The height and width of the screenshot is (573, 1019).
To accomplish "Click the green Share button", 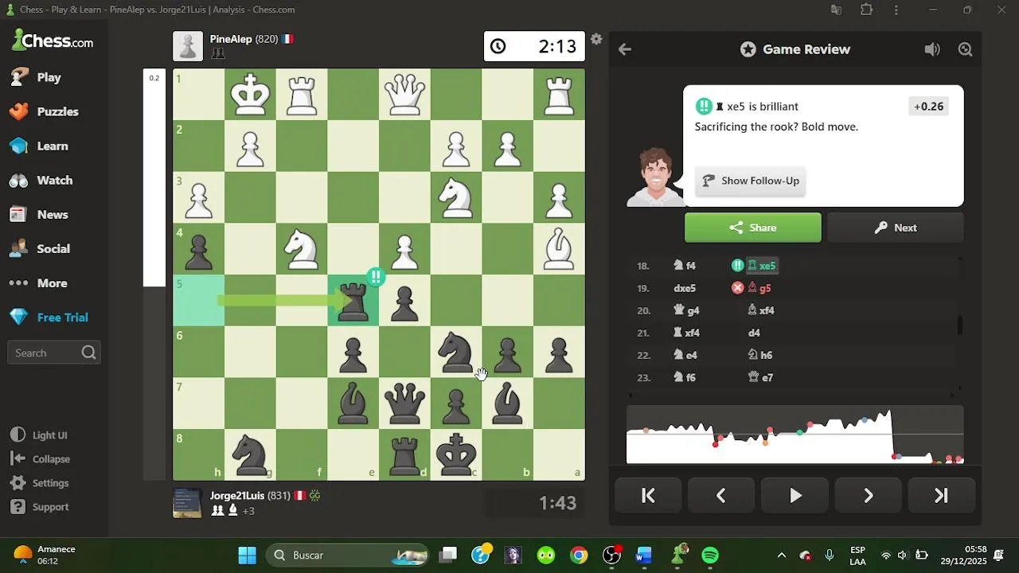I will click(x=753, y=228).
